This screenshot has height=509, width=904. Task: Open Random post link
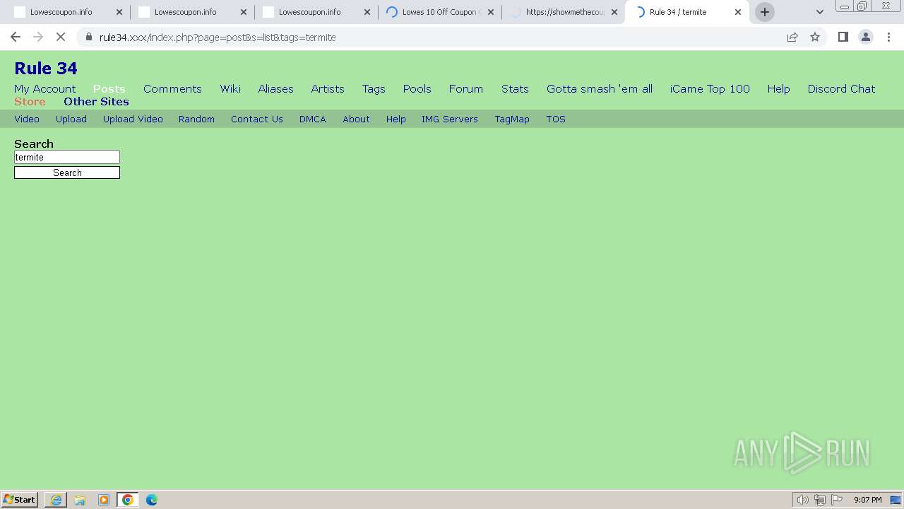tap(196, 119)
